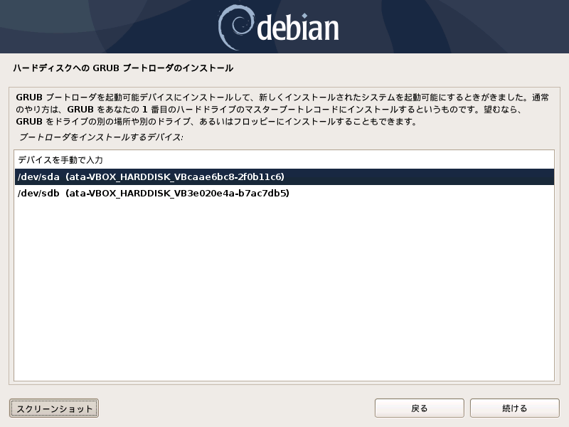This screenshot has width=569, height=427.
Task: Select the /dev/sdb hard disk entry
Action: tap(284, 193)
